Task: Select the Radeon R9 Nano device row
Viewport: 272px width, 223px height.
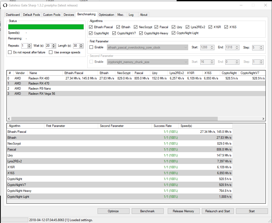Action: click(x=136, y=89)
